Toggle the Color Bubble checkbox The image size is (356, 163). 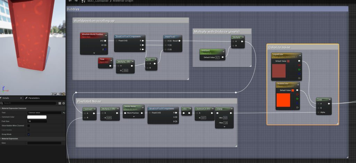pyautogui.click(x=29, y=130)
